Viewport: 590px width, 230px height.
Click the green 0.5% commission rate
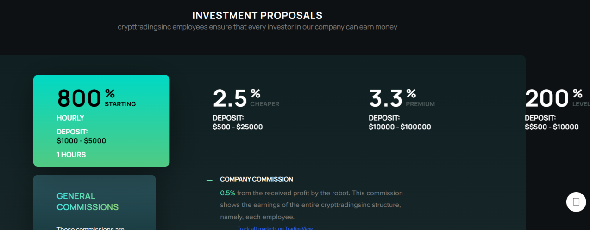pos(227,193)
